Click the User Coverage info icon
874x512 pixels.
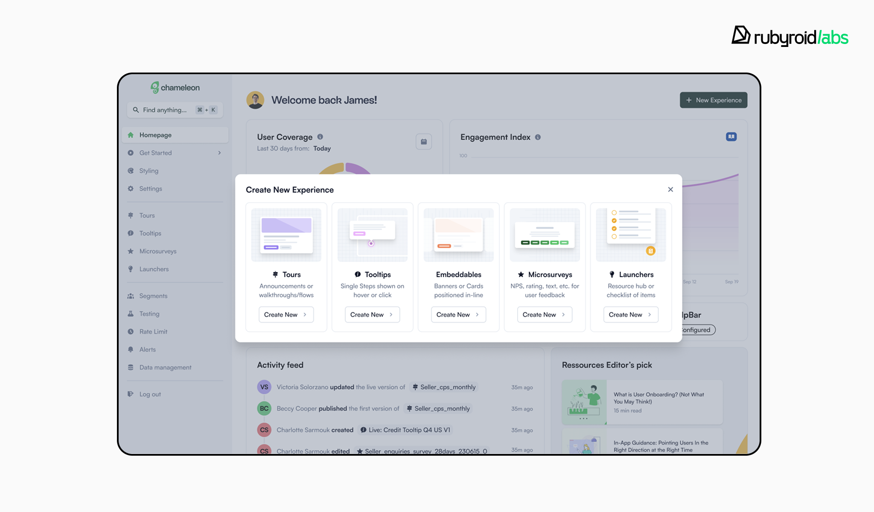coord(320,137)
